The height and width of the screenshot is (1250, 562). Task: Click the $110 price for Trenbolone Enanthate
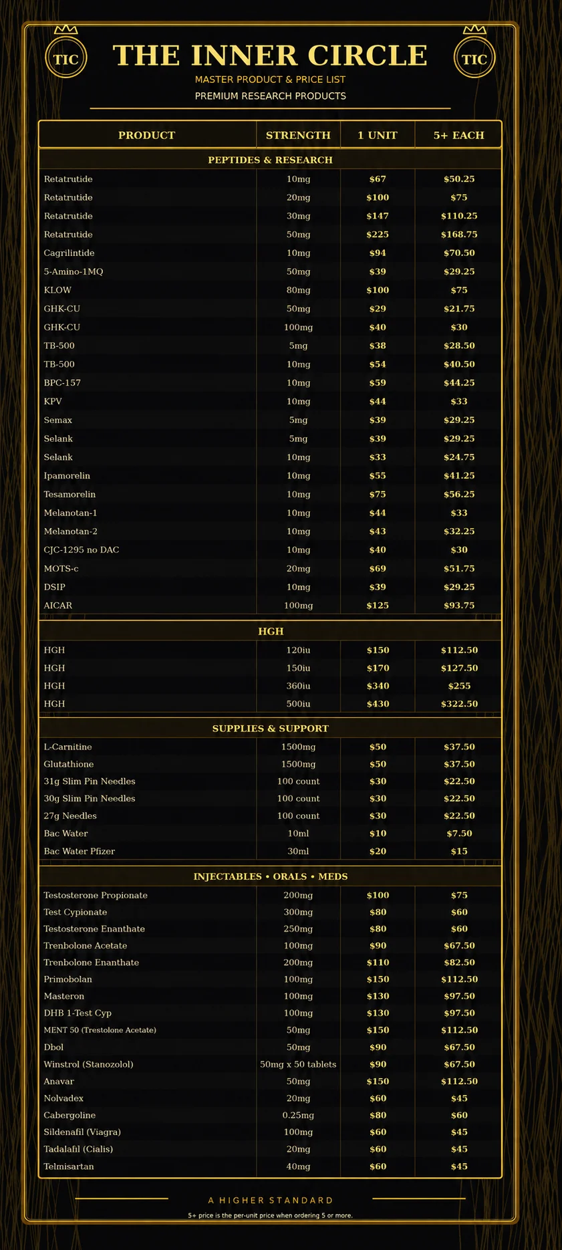click(x=378, y=963)
